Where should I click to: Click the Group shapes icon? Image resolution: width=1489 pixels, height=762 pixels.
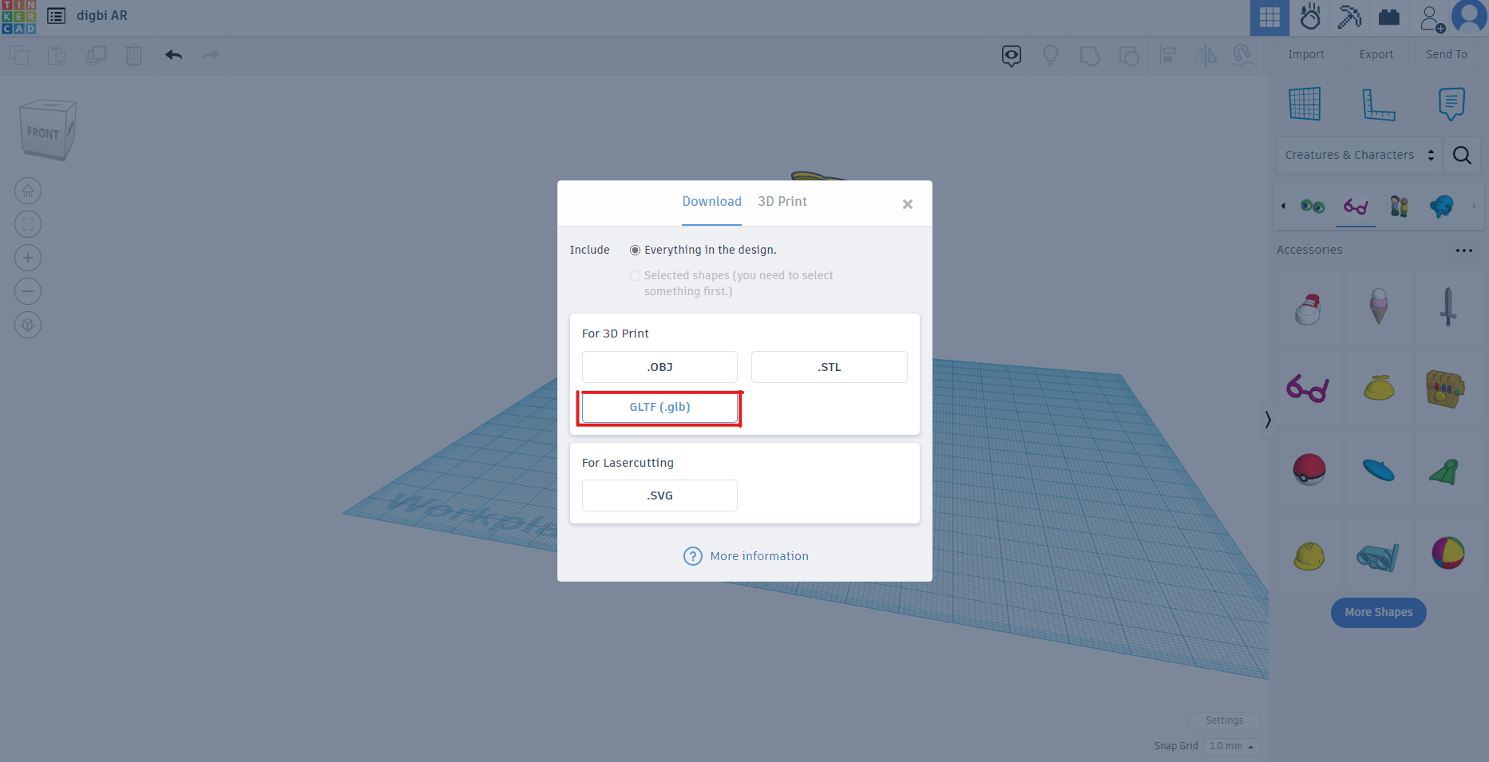pyautogui.click(x=1090, y=55)
